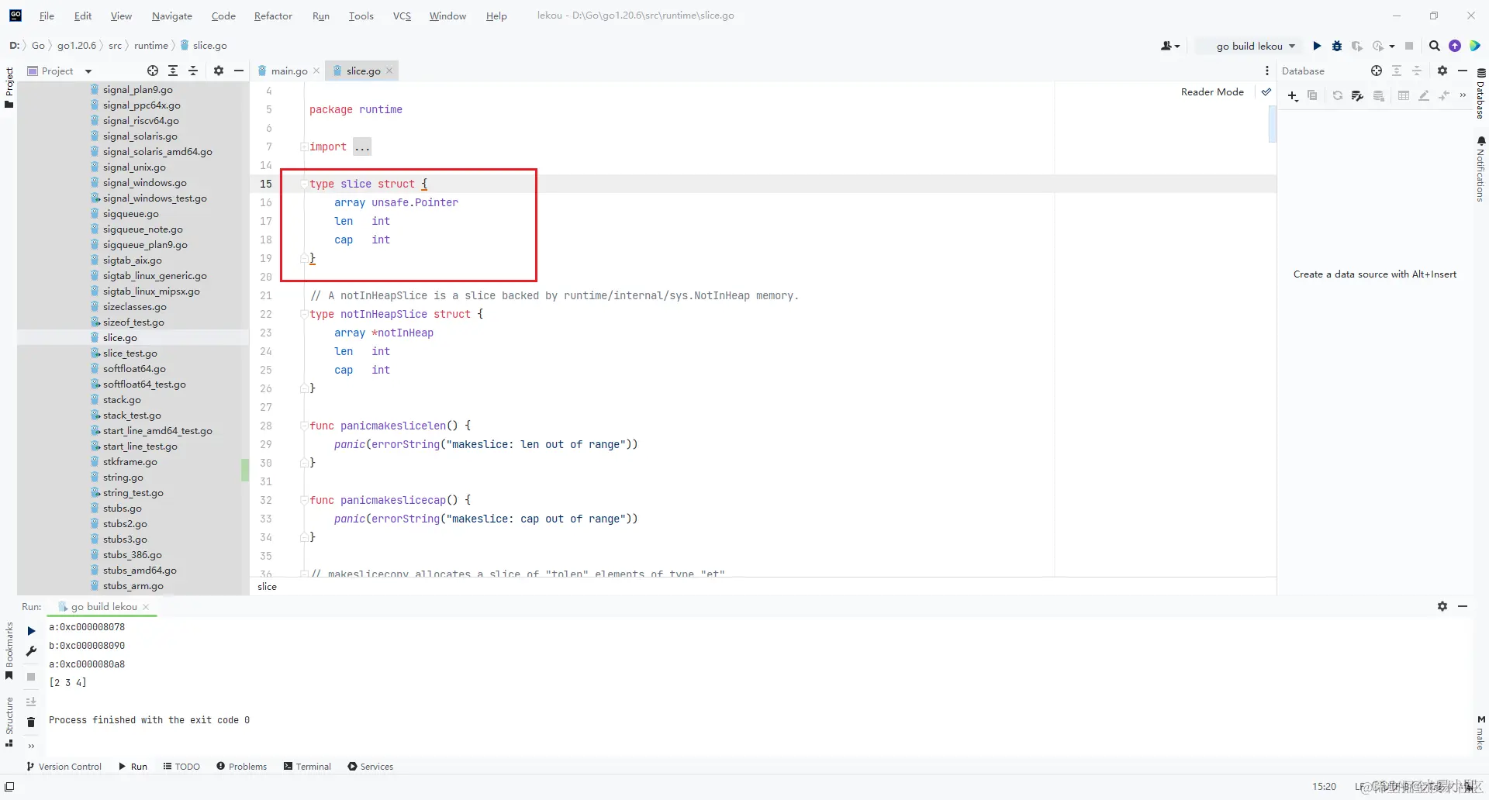Toggle the Structure side tool window
Viewport: 1489px width, 800px height.
[x=9, y=722]
